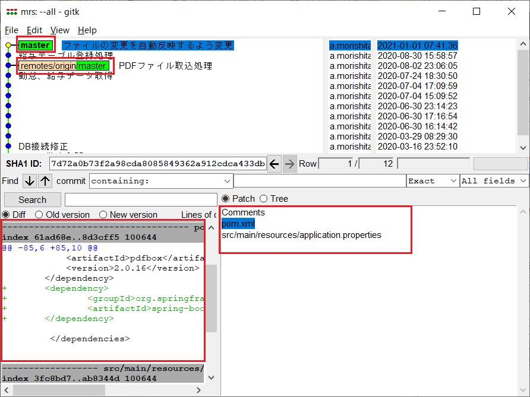The image size is (530, 397).
Task: Select Comments in the file list
Action: click(243, 212)
